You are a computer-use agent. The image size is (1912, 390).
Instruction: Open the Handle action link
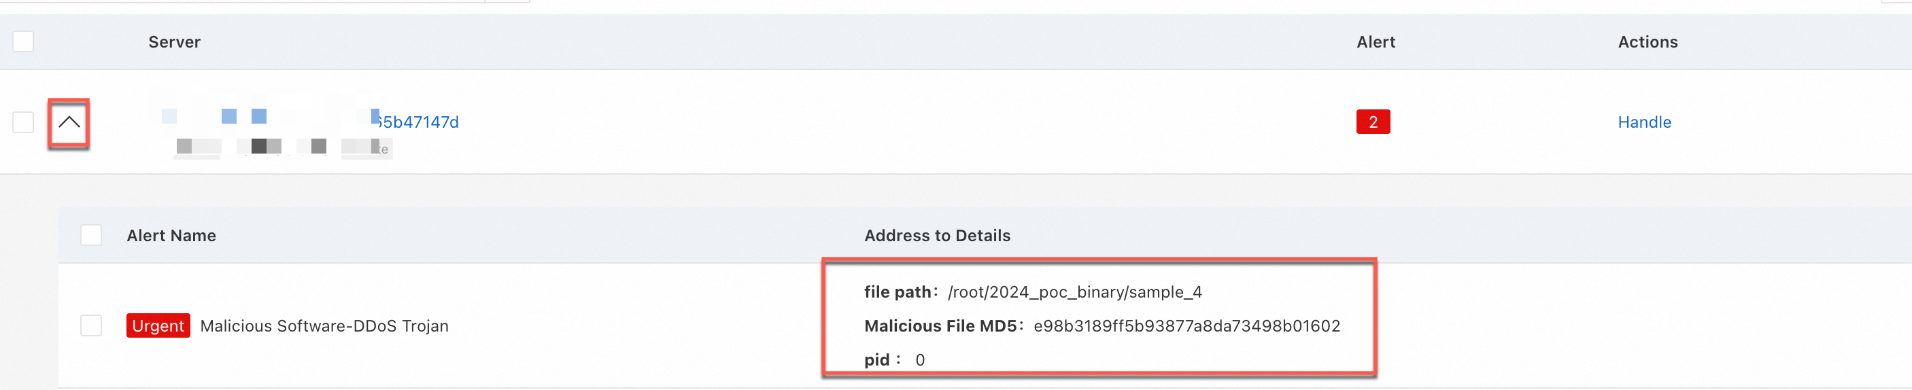click(x=1644, y=122)
